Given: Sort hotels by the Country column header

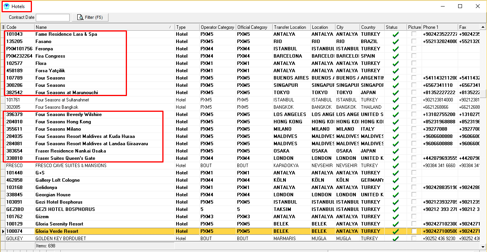Looking at the screenshot, I should (368, 27).
